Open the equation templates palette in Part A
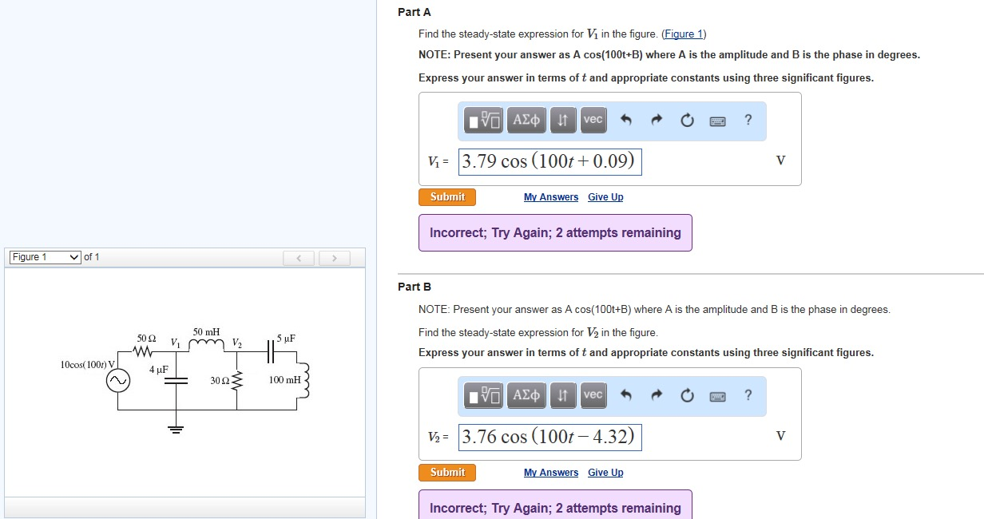The width and height of the screenshot is (984, 519). click(483, 120)
